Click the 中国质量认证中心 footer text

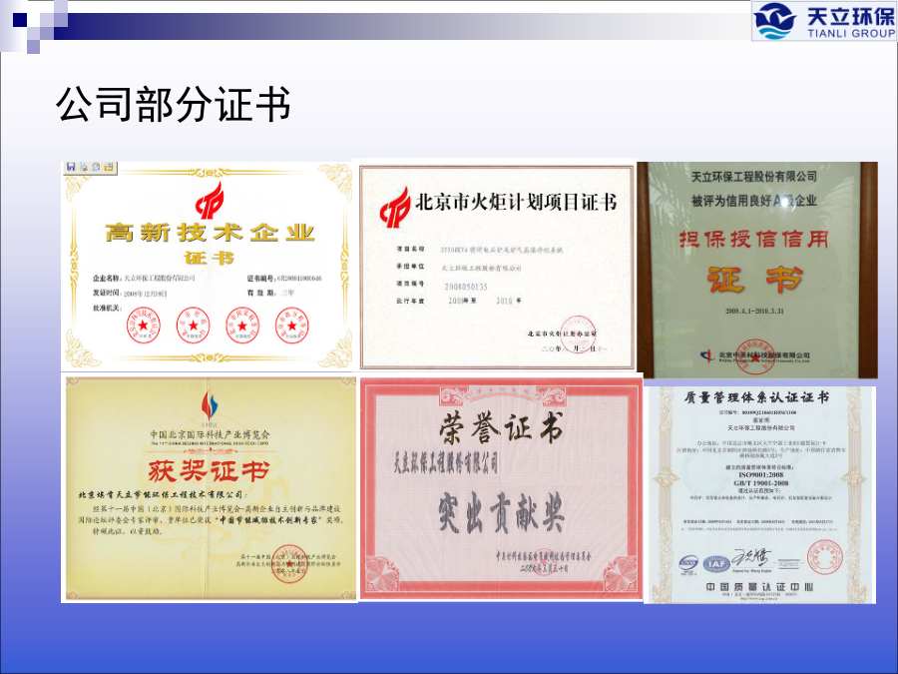[759, 587]
